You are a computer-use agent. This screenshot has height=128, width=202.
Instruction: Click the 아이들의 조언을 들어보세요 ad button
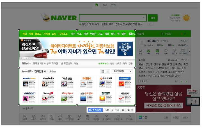(163, 106)
